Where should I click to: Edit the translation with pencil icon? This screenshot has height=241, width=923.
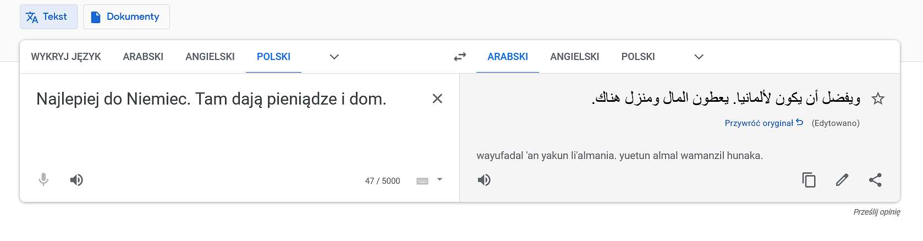[842, 180]
